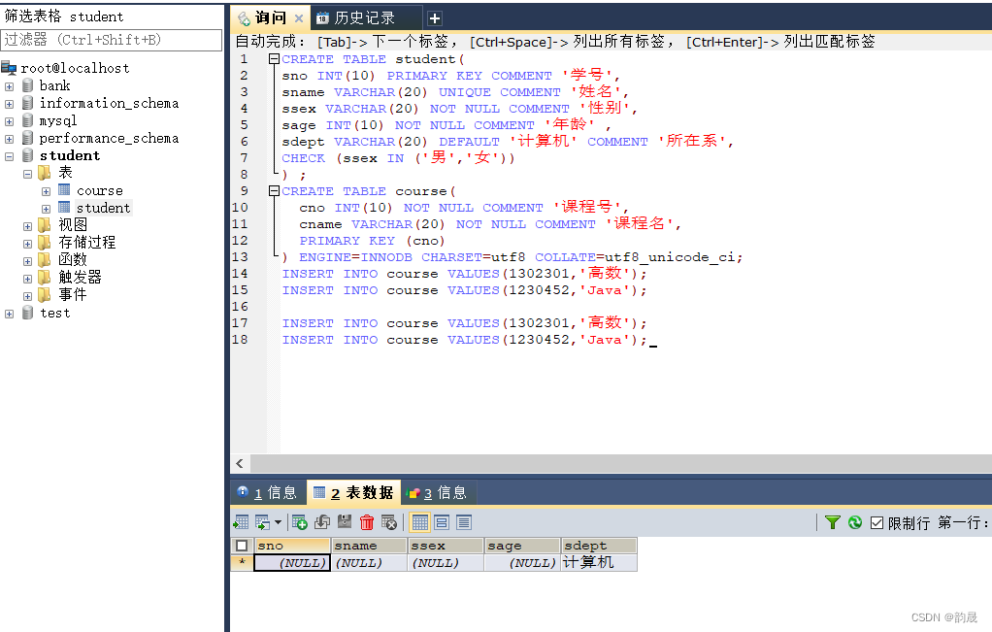
Task: Switch to form view mode
Action: coord(442,522)
